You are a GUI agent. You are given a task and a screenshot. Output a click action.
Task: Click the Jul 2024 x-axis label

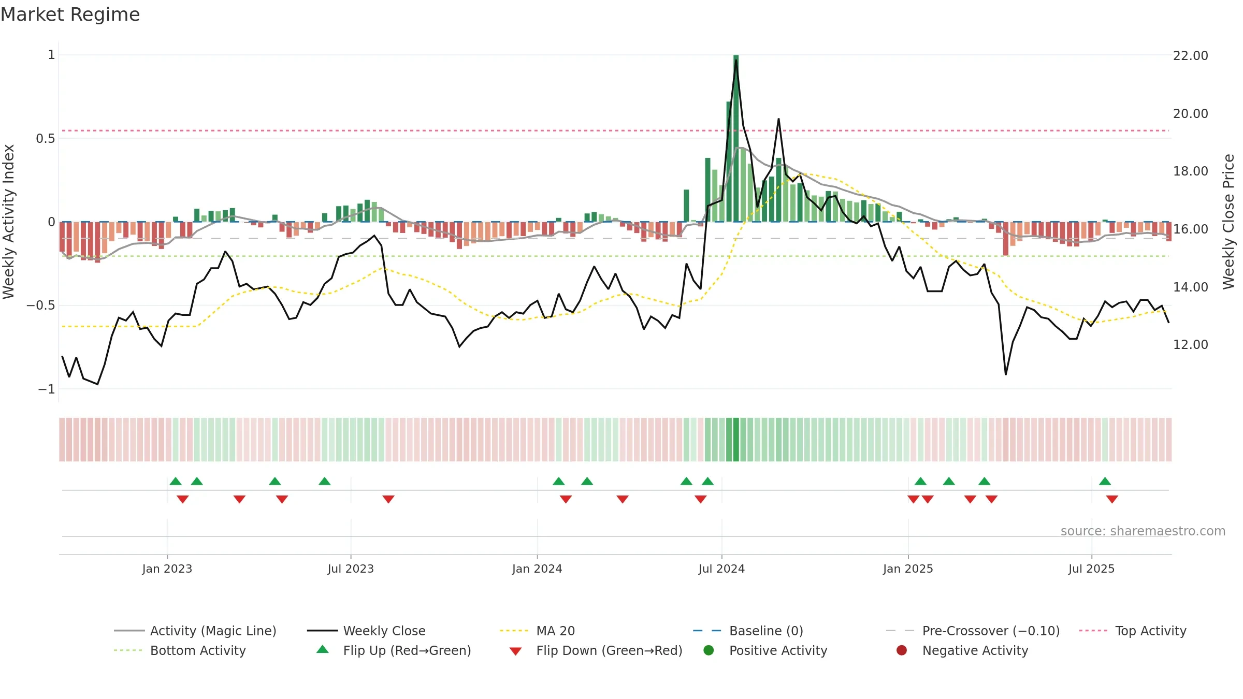click(x=721, y=569)
